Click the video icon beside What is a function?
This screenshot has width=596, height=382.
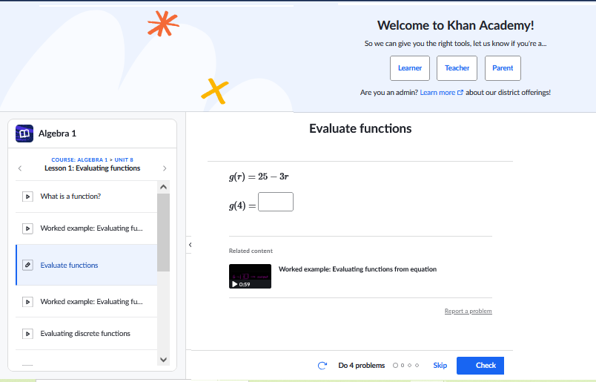coord(27,197)
